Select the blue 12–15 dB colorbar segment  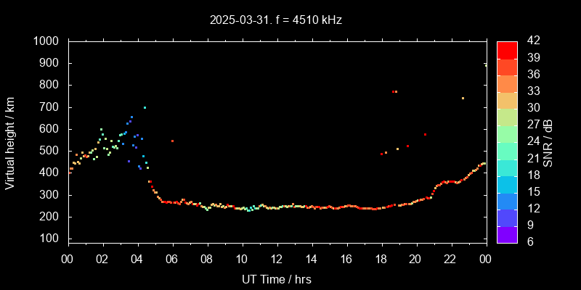point(507,201)
